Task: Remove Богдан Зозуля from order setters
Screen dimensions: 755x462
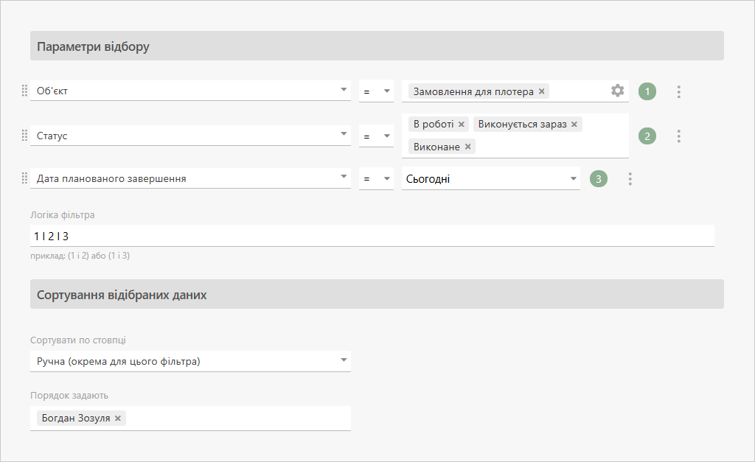Action: click(x=117, y=419)
